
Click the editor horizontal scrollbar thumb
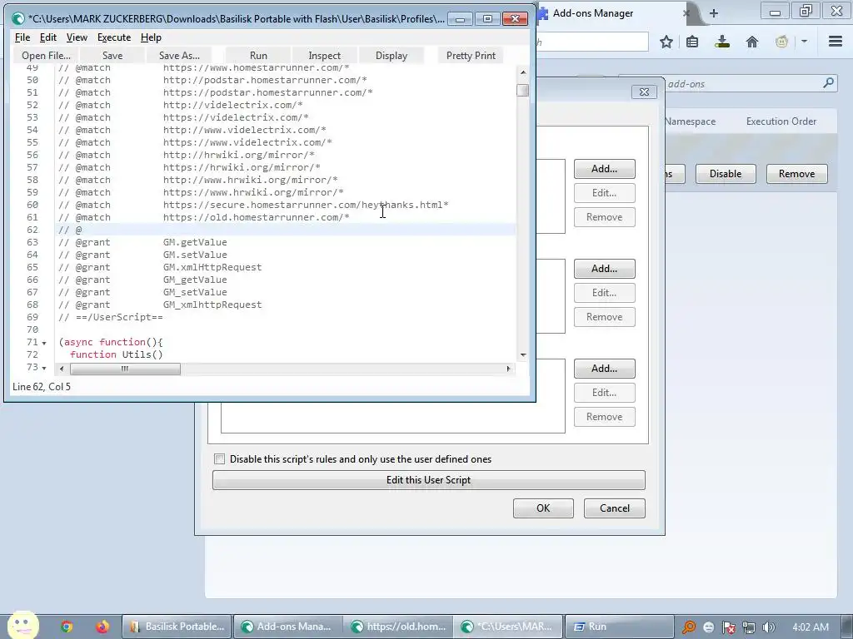click(125, 369)
